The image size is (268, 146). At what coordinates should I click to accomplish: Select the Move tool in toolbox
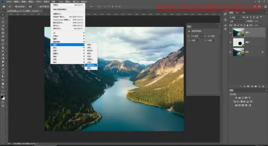(3, 15)
